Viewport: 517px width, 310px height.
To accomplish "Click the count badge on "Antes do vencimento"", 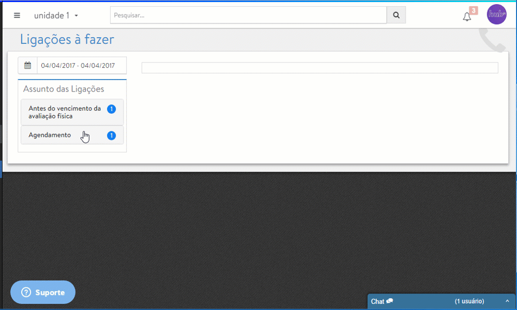I will pos(111,109).
